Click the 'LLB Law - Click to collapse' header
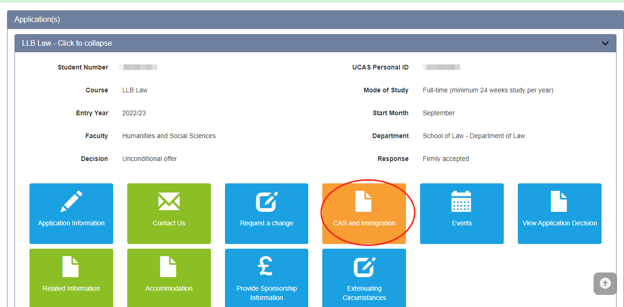 315,43
